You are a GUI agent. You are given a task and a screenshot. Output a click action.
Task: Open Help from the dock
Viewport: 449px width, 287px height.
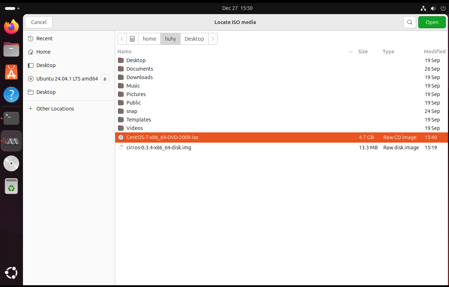click(11, 95)
